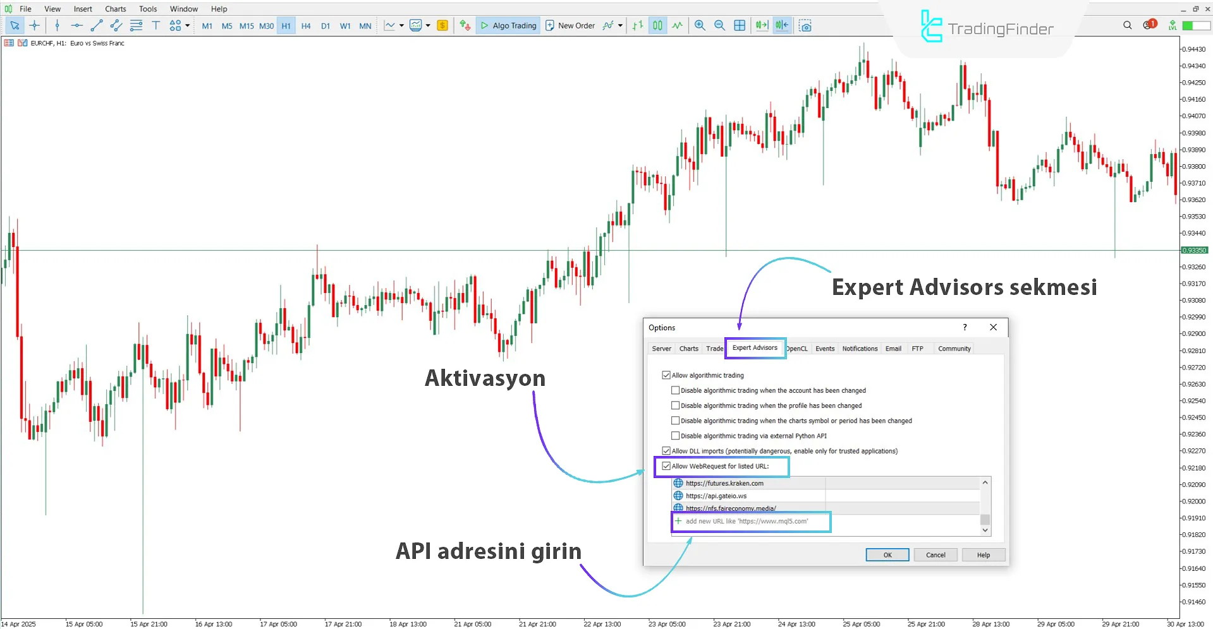Zoom in on the chart

(700, 25)
